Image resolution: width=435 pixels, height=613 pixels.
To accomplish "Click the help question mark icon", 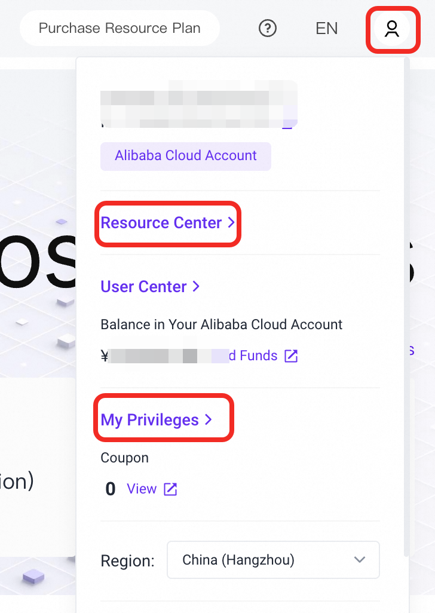I will tap(268, 28).
